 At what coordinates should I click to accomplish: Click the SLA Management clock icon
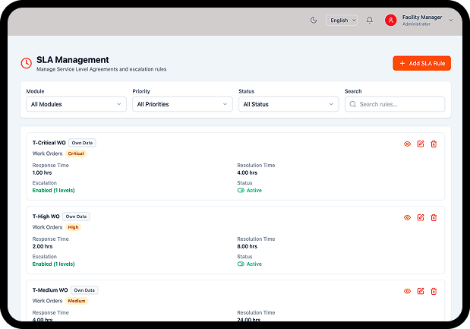tap(27, 63)
